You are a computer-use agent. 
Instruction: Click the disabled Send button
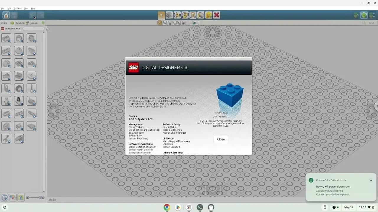(369, 23)
